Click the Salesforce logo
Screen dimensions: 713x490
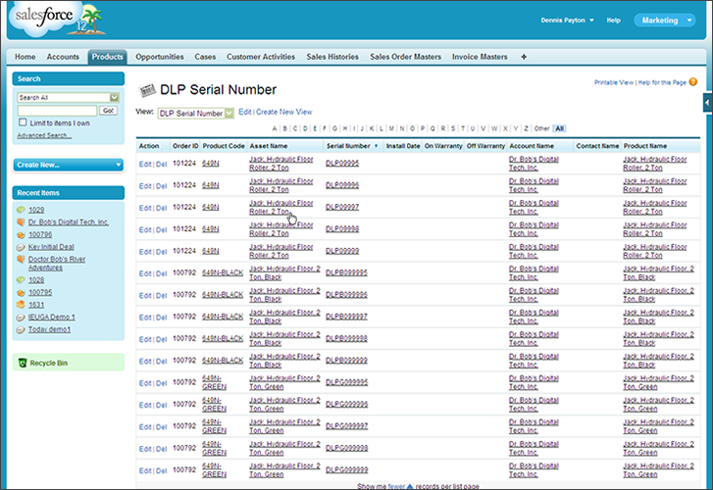click(57, 19)
